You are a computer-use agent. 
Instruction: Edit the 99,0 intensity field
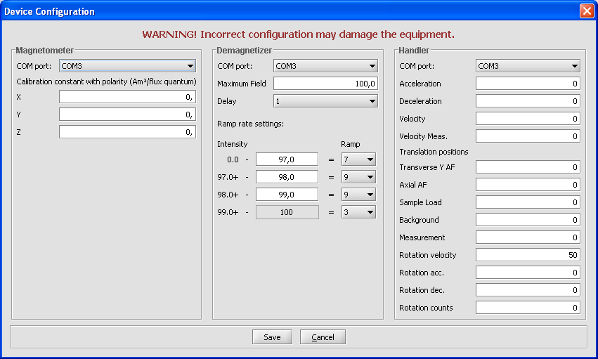coord(287,195)
